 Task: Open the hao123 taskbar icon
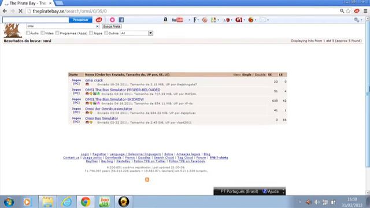tap(105, 202)
